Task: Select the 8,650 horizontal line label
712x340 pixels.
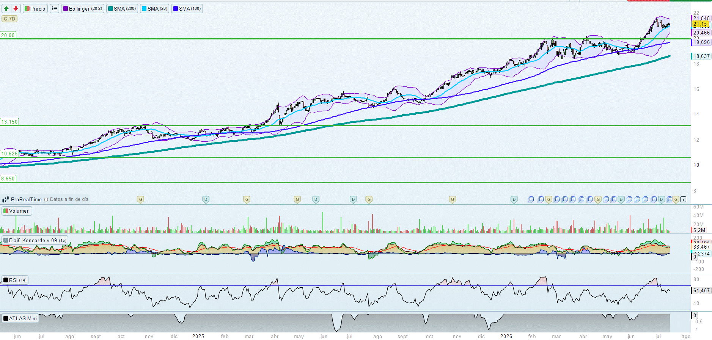Action: point(8,179)
